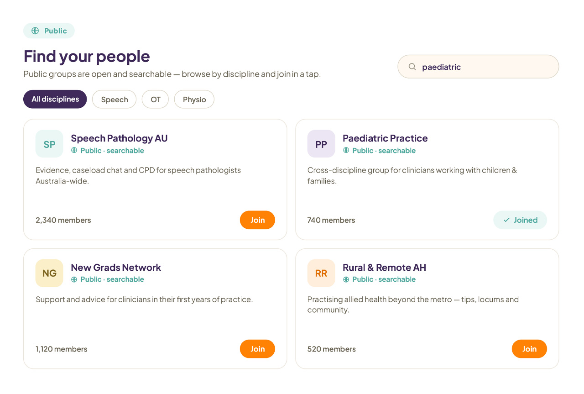
Task: Join the Rural & Remote AH group
Action: 529,349
